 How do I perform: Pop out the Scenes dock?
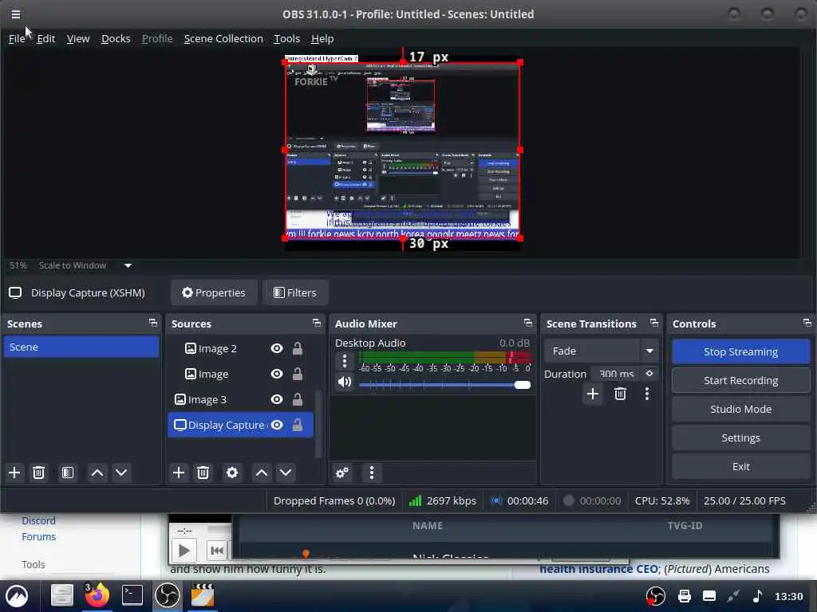pyautogui.click(x=152, y=324)
